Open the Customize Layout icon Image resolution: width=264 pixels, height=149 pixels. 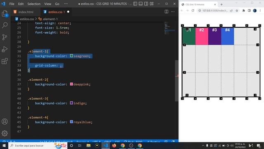tap(152, 4)
